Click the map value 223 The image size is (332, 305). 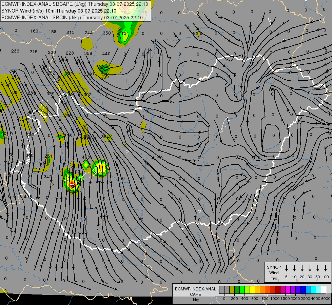click(x=70, y=53)
